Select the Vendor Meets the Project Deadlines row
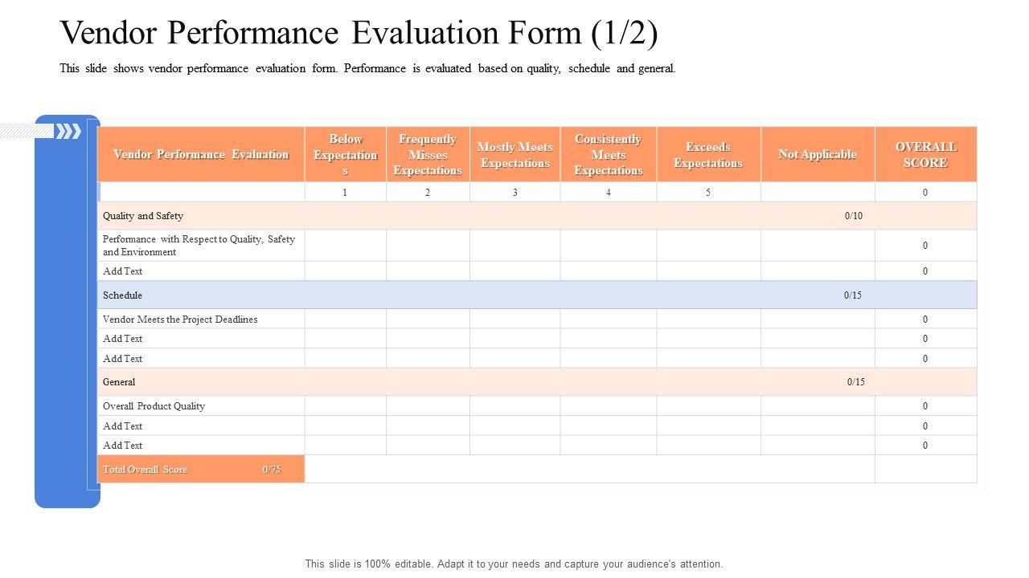 point(180,319)
